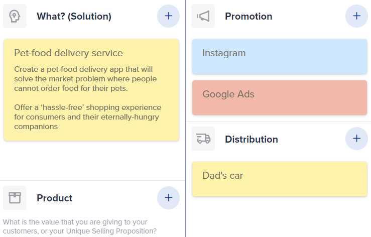
Task: Select the Distribution section heading
Action: pyautogui.click(x=252, y=139)
